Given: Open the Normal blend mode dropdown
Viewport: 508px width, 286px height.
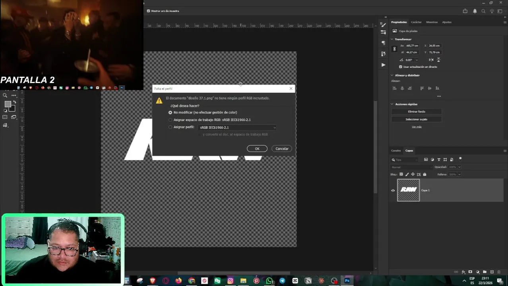Looking at the screenshot, I should tap(411, 167).
